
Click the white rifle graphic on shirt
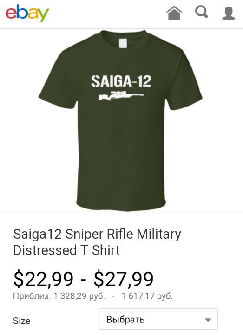(121, 95)
